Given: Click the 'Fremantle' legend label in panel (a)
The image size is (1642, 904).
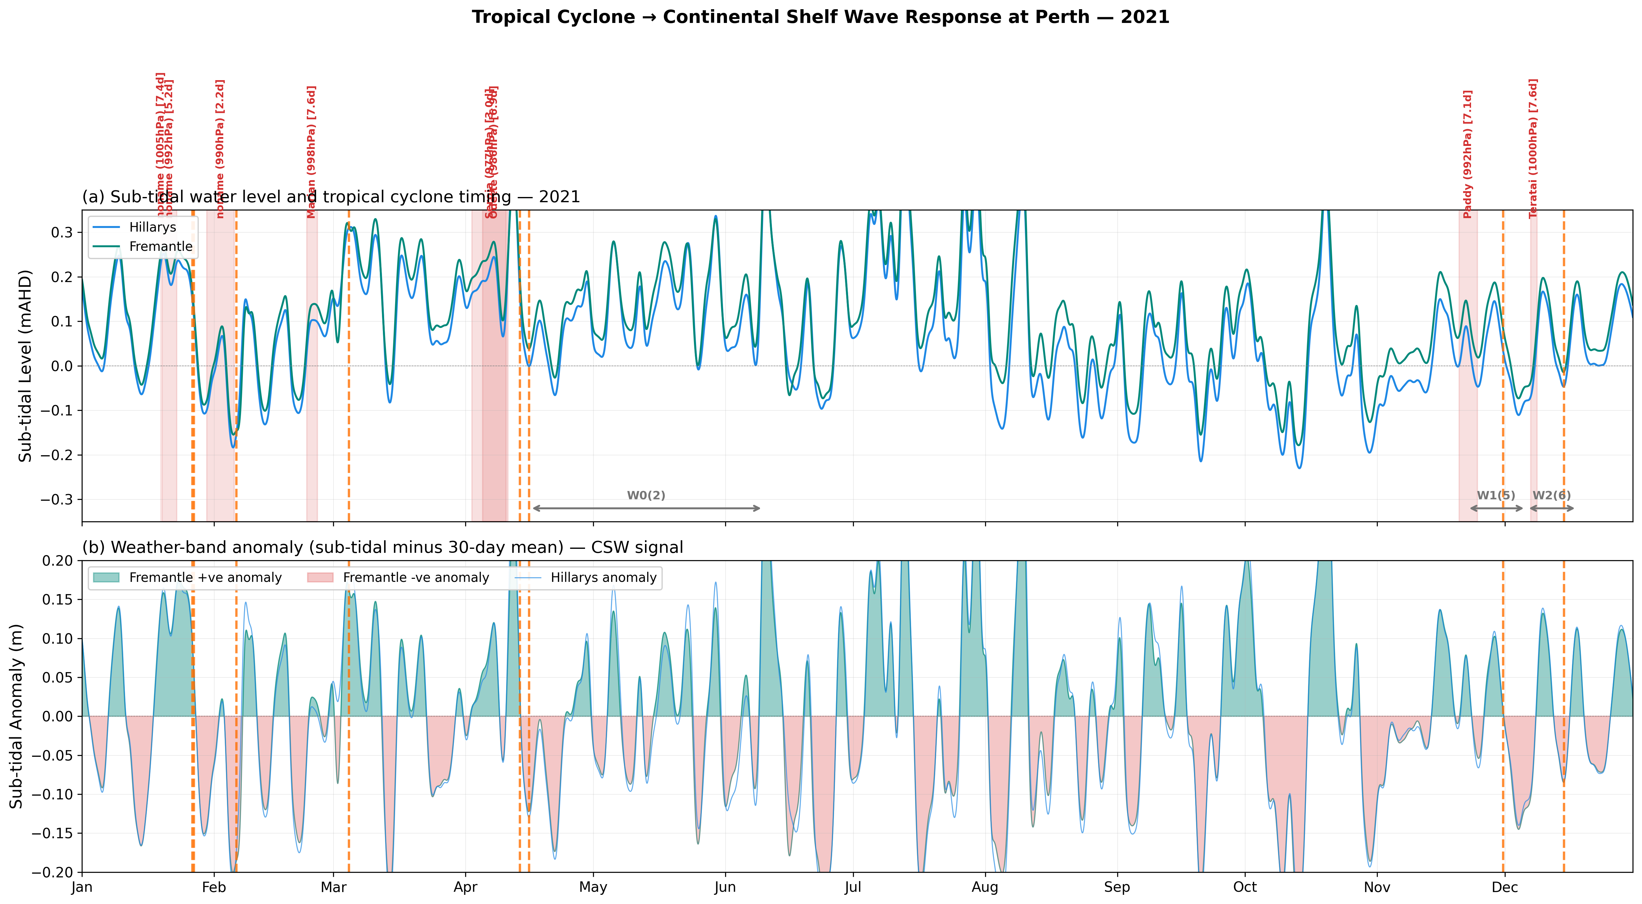Looking at the screenshot, I should click(161, 246).
